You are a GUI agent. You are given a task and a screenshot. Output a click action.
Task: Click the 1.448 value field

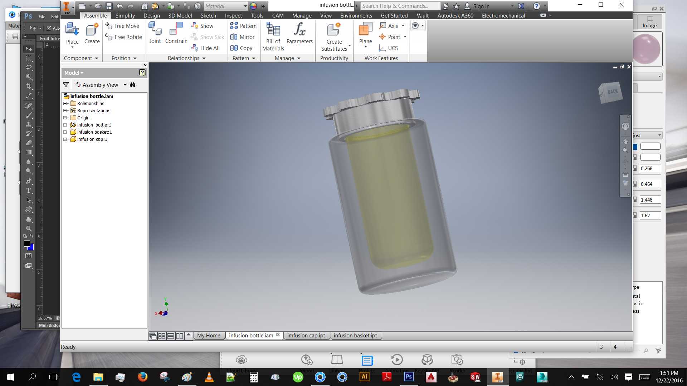pyautogui.click(x=650, y=200)
